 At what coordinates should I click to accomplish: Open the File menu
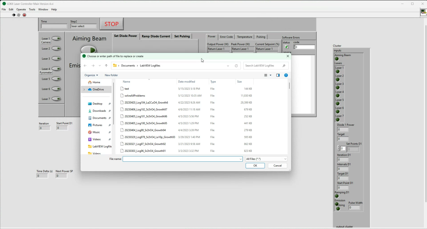pos(4,9)
